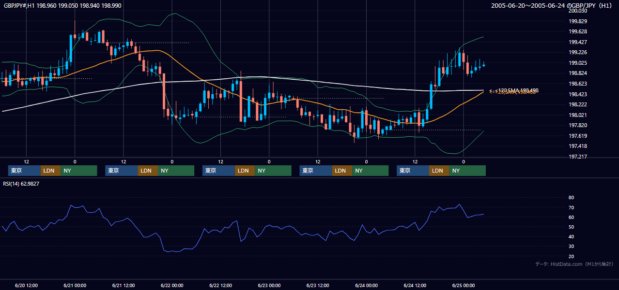Pick the RSI axis value 30
Screen dimensions: 619x290
pyautogui.click(x=572, y=246)
